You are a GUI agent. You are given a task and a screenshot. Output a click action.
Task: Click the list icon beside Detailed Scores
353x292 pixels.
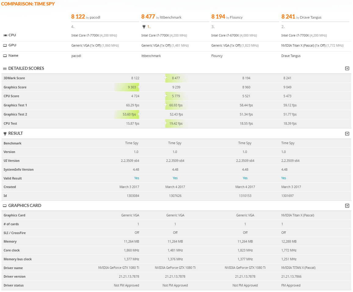(x=5, y=69)
